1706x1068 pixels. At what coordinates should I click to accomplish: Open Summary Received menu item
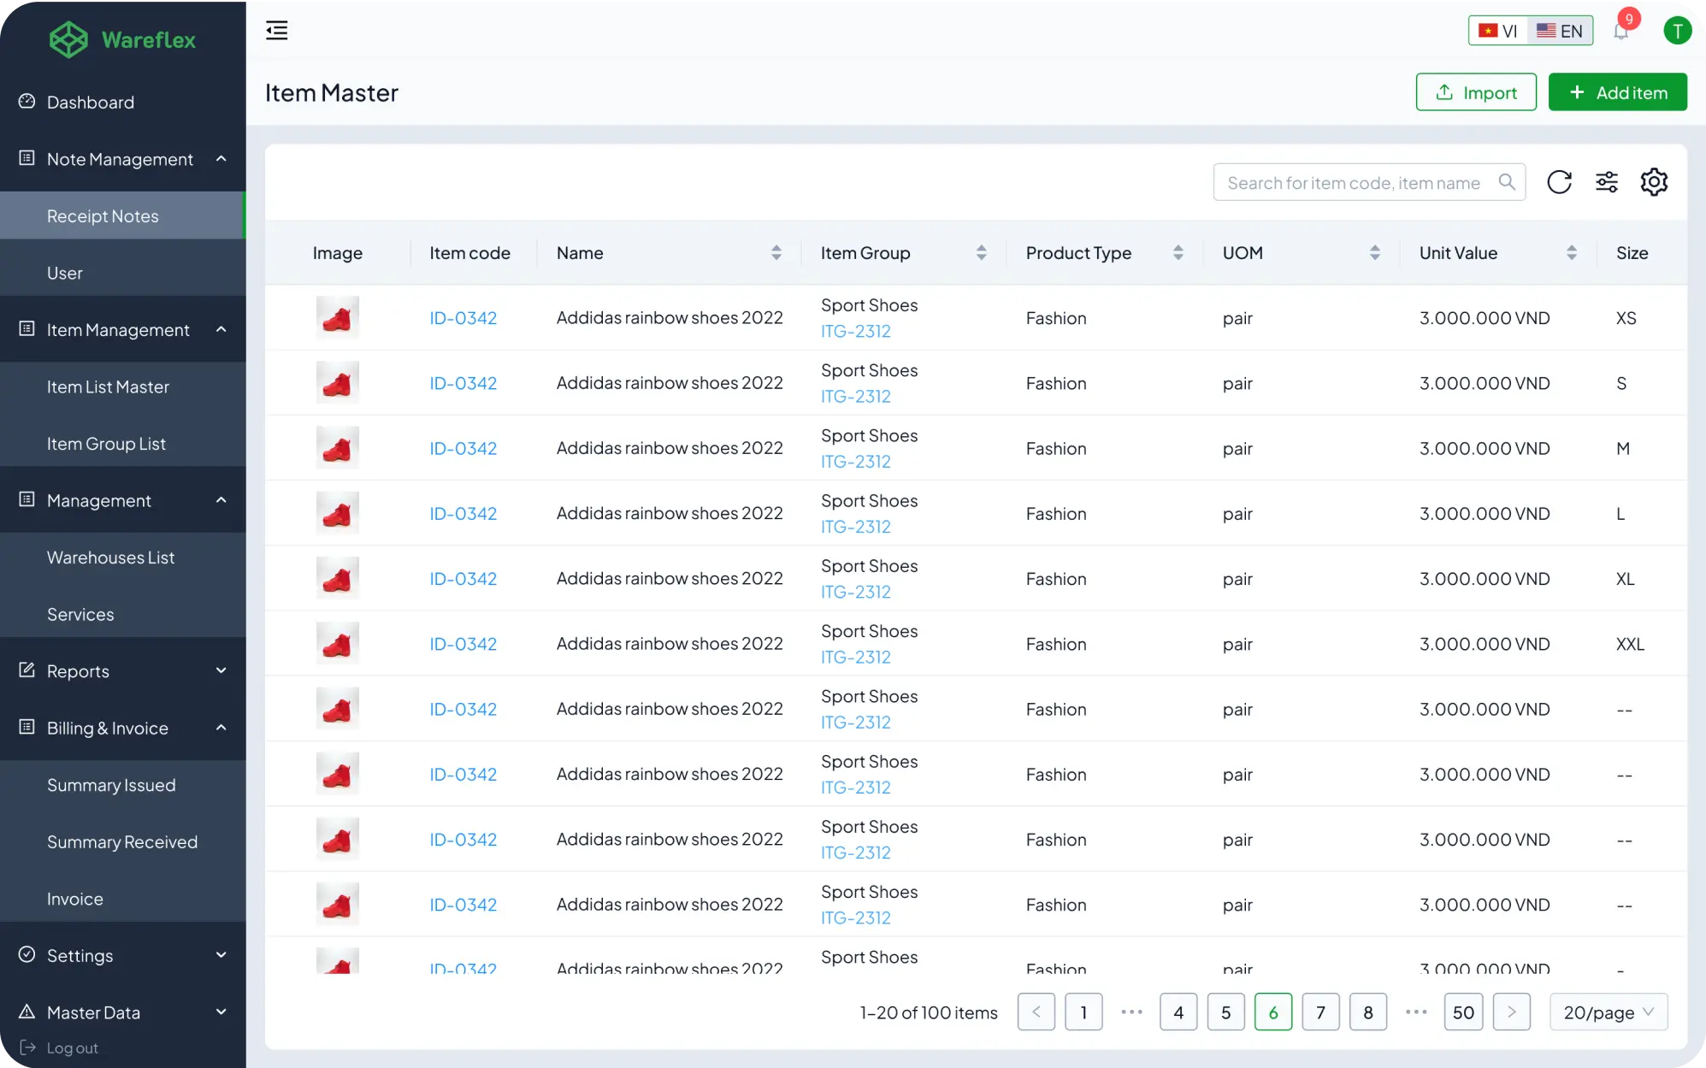(x=123, y=841)
